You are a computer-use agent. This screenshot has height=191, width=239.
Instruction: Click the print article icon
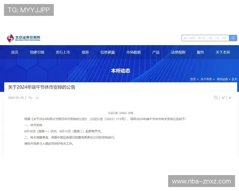pyautogui.click(x=215, y=98)
